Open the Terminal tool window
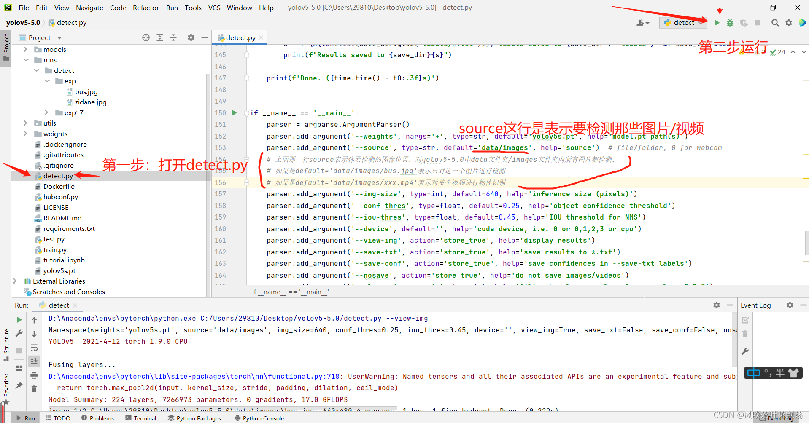The image size is (809, 423). coord(141,418)
